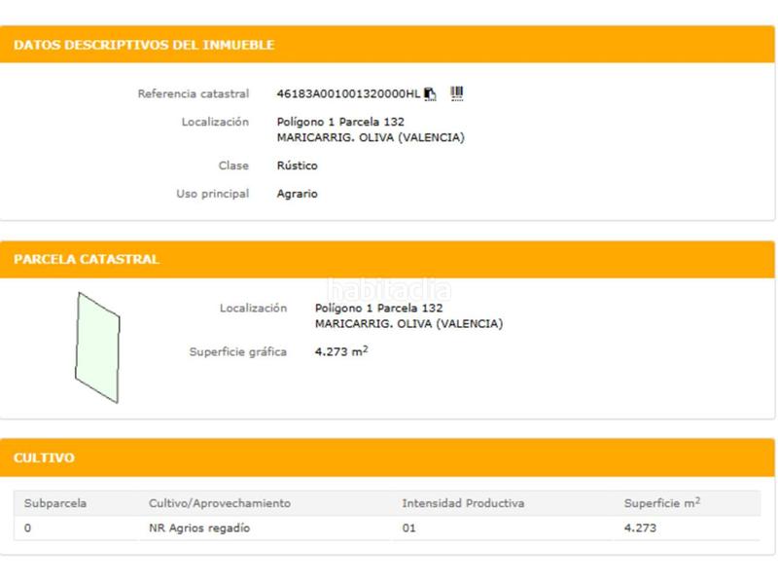Click the Agrario uso principal value
The image size is (778, 584).
[x=297, y=194]
